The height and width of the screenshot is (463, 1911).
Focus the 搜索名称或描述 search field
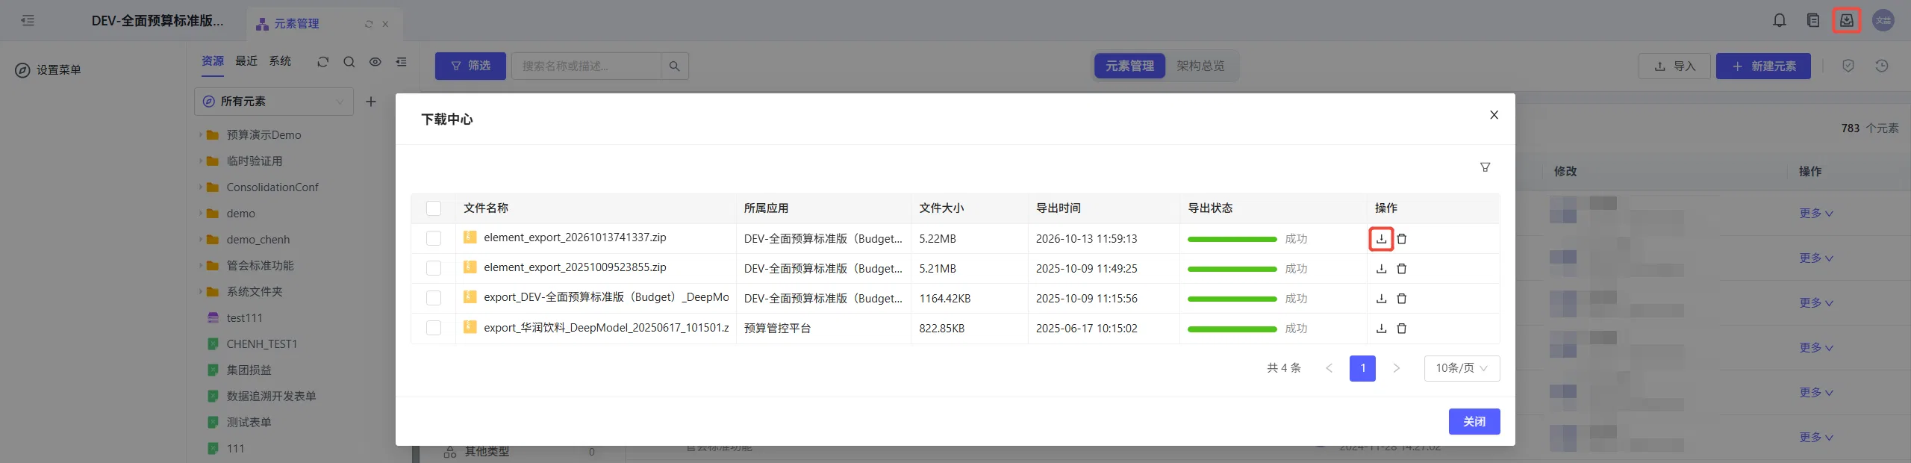point(586,66)
